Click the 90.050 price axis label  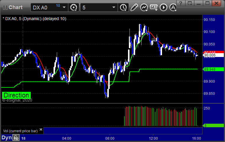coord(209,44)
